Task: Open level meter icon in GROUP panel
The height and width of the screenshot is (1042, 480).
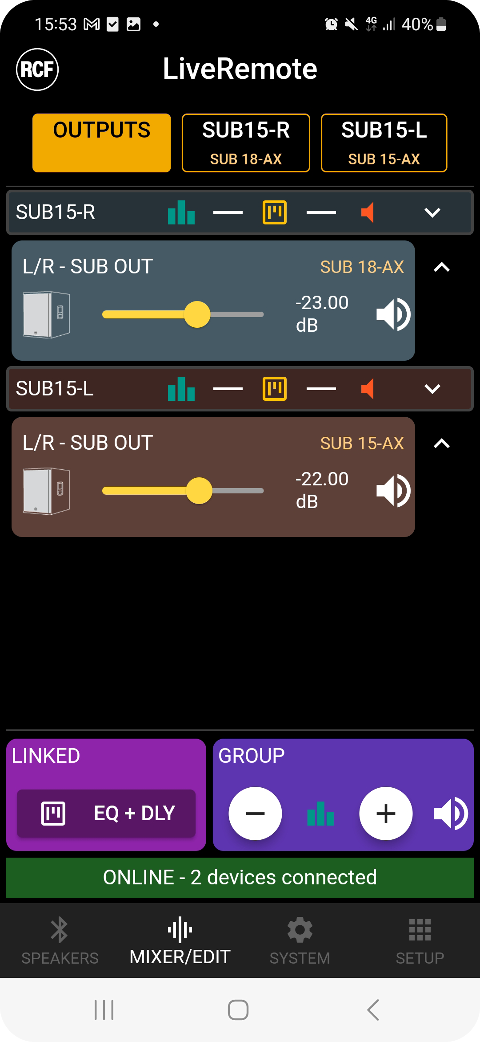Action: tap(320, 814)
